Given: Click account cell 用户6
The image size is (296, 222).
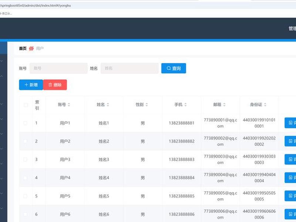Looking at the screenshot, I should coord(65,214).
